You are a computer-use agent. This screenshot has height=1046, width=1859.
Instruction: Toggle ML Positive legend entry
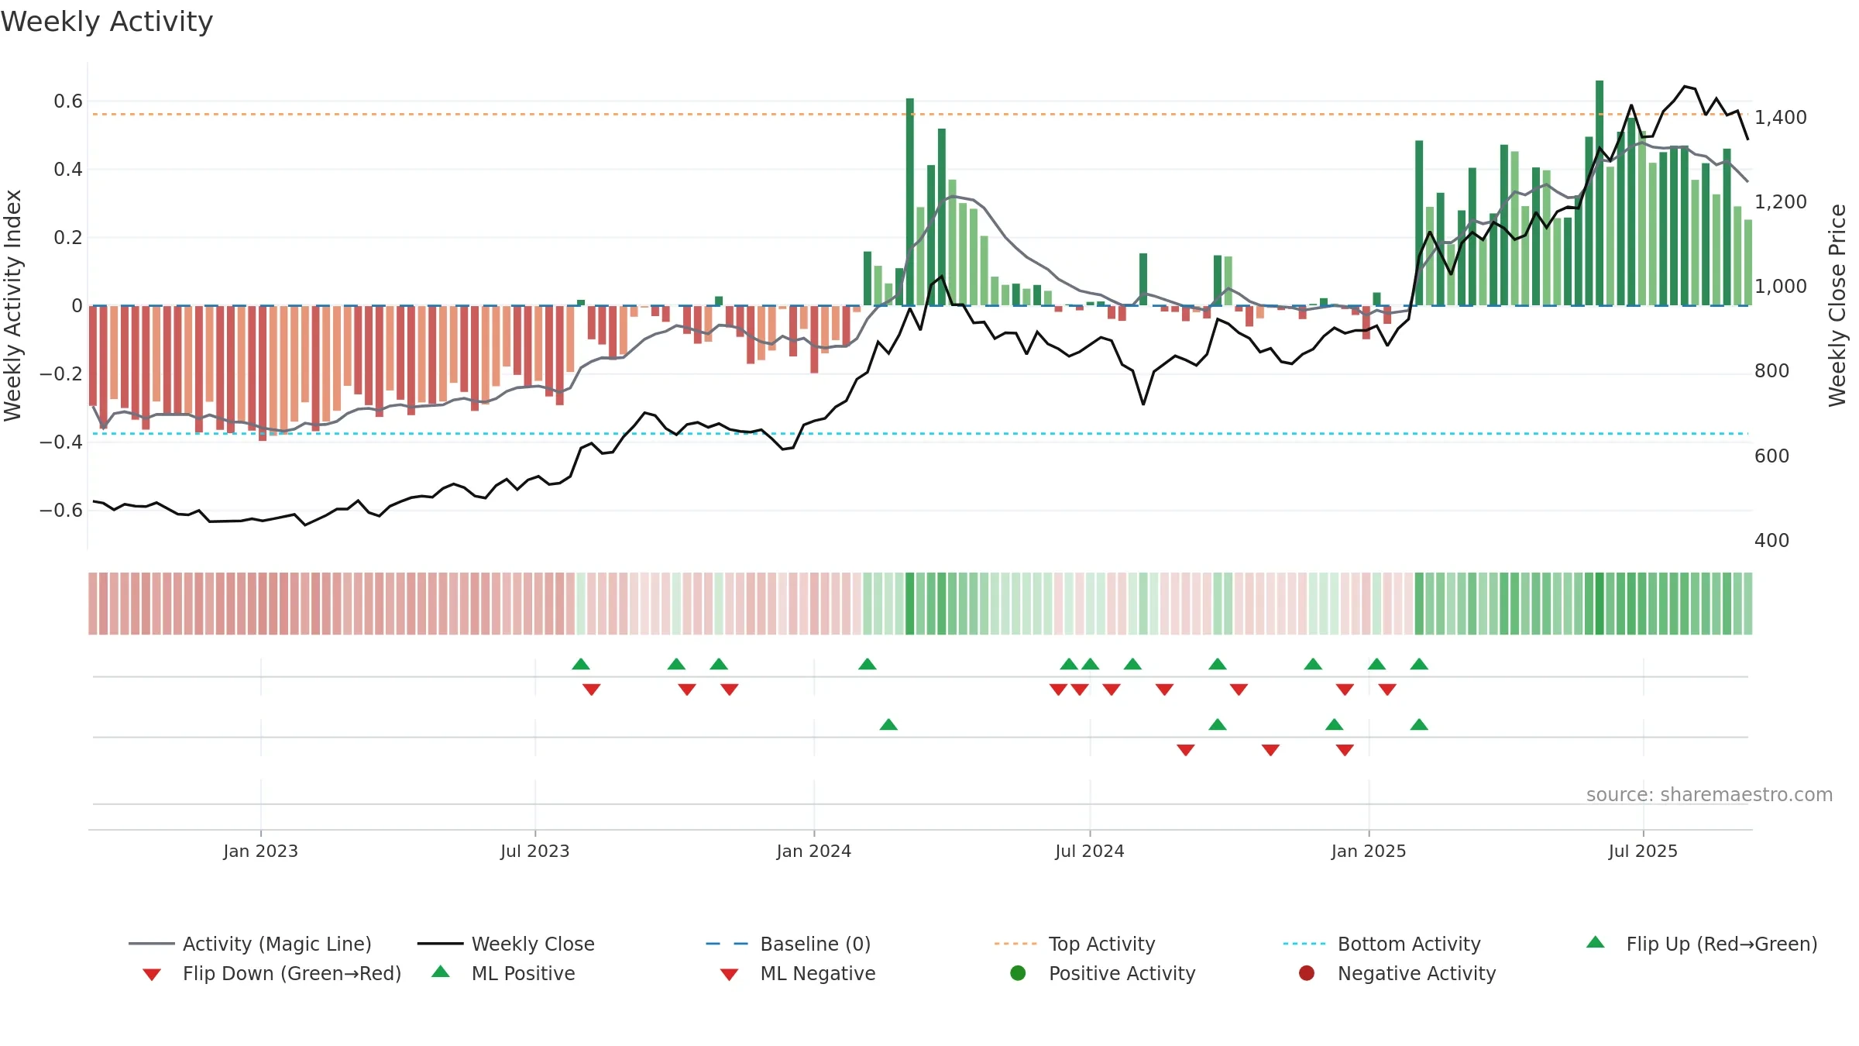(x=503, y=973)
